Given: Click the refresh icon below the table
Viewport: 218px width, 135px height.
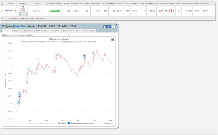Looking at the screenshot, I should click(5, 18).
